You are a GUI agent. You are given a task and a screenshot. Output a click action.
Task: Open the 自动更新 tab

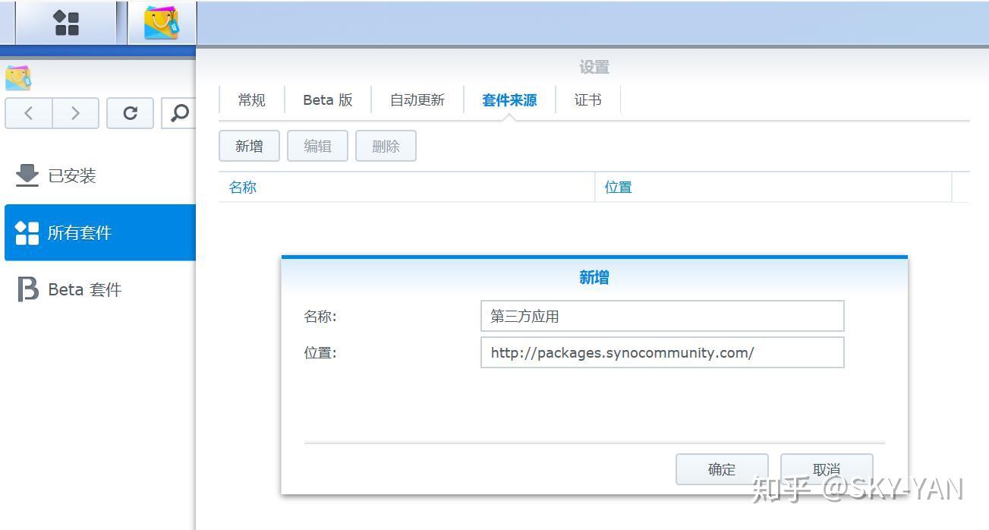pos(416,99)
